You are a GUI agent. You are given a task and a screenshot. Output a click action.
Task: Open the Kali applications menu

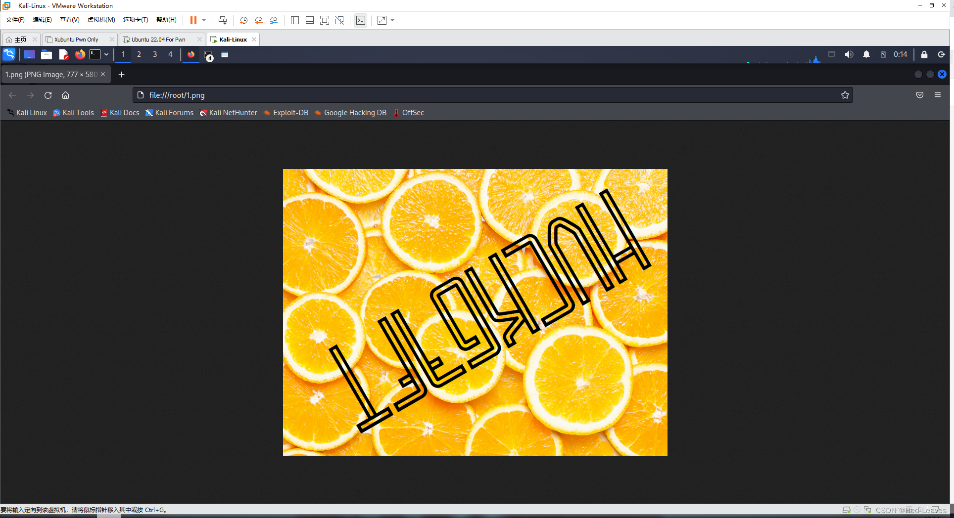pos(9,54)
